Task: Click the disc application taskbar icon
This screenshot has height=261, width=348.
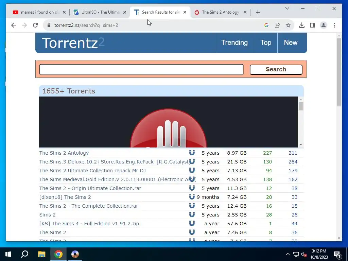Action: pyautogui.click(x=75, y=254)
